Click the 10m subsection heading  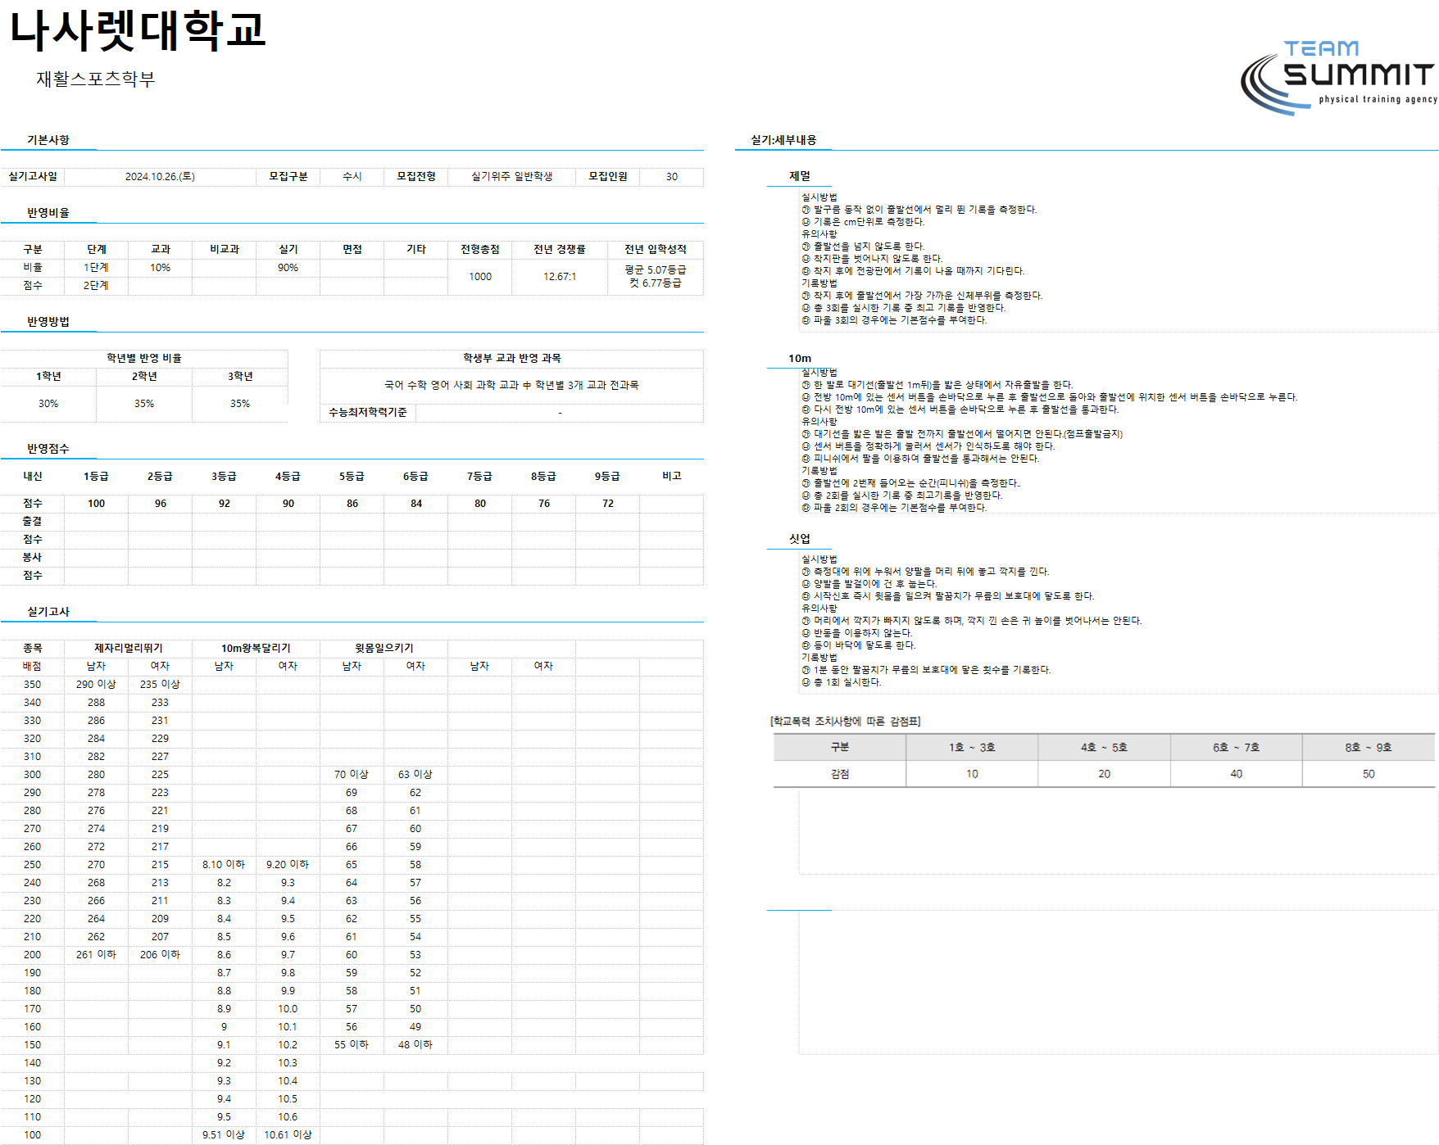[x=800, y=359]
